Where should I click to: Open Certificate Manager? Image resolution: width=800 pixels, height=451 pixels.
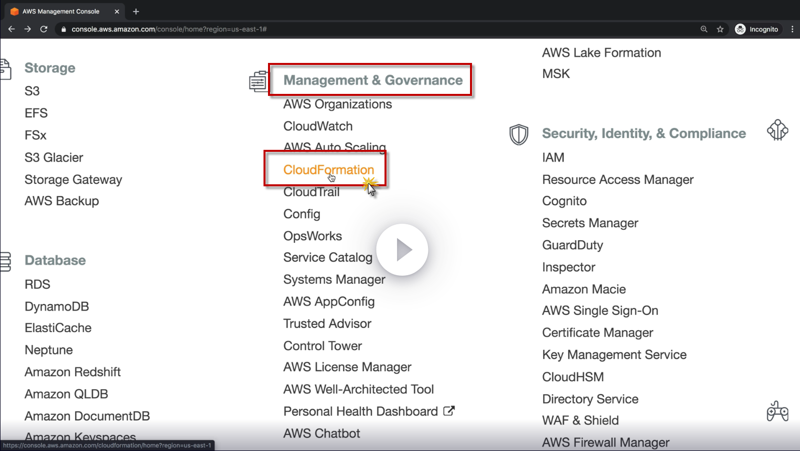[x=598, y=333]
